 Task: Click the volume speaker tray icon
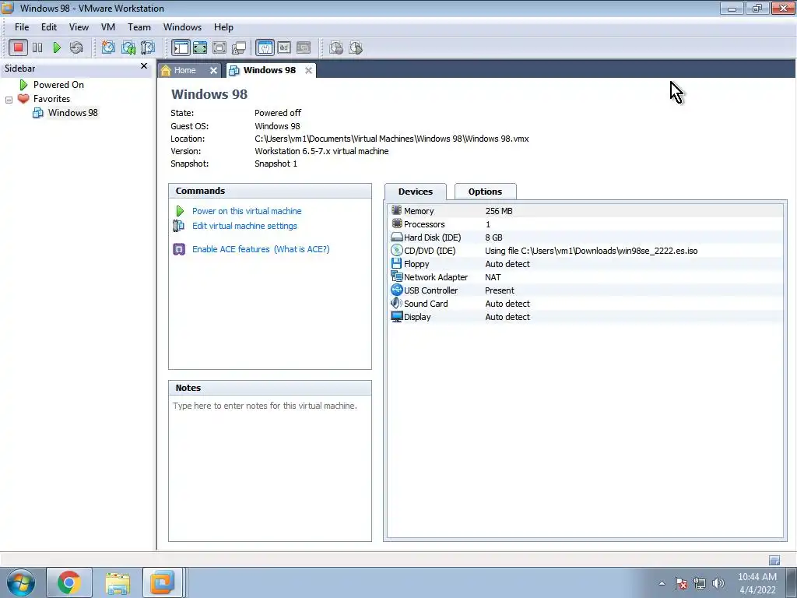click(718, 584)
